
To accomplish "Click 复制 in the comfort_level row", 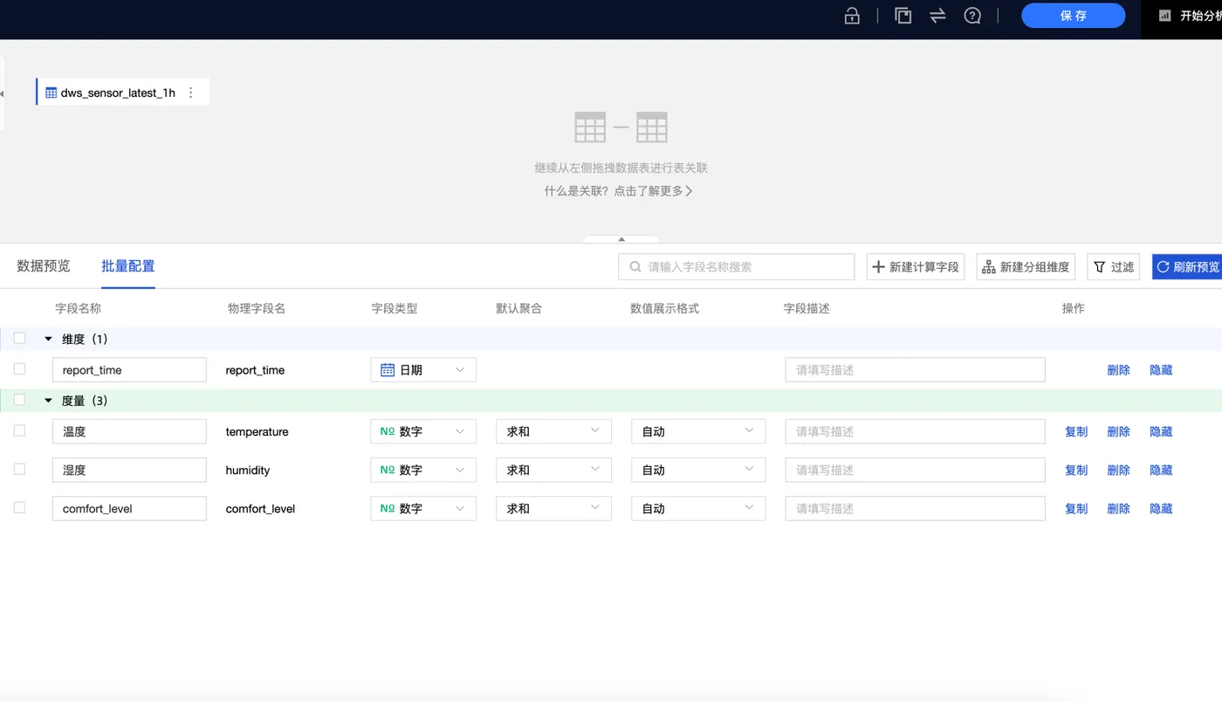I will [x=1076, y=508].
